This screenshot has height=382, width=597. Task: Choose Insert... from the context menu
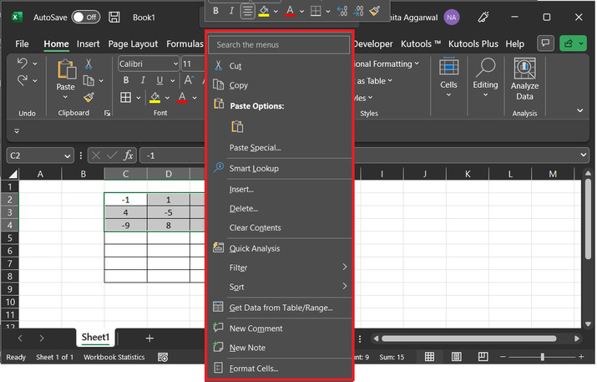(279, 189)
